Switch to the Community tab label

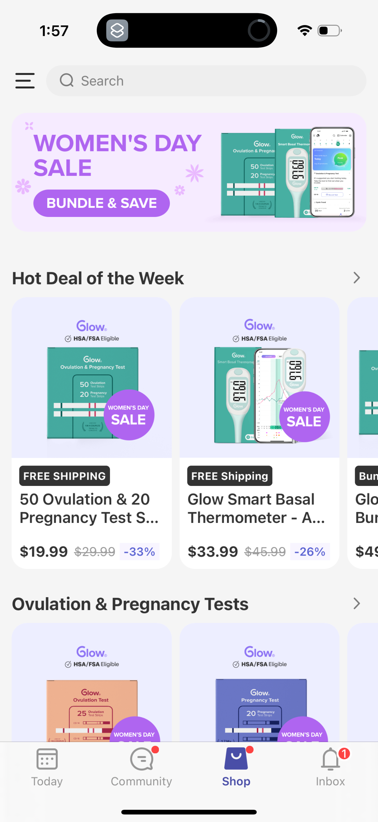pyautogui.click(x=141, y=782)
